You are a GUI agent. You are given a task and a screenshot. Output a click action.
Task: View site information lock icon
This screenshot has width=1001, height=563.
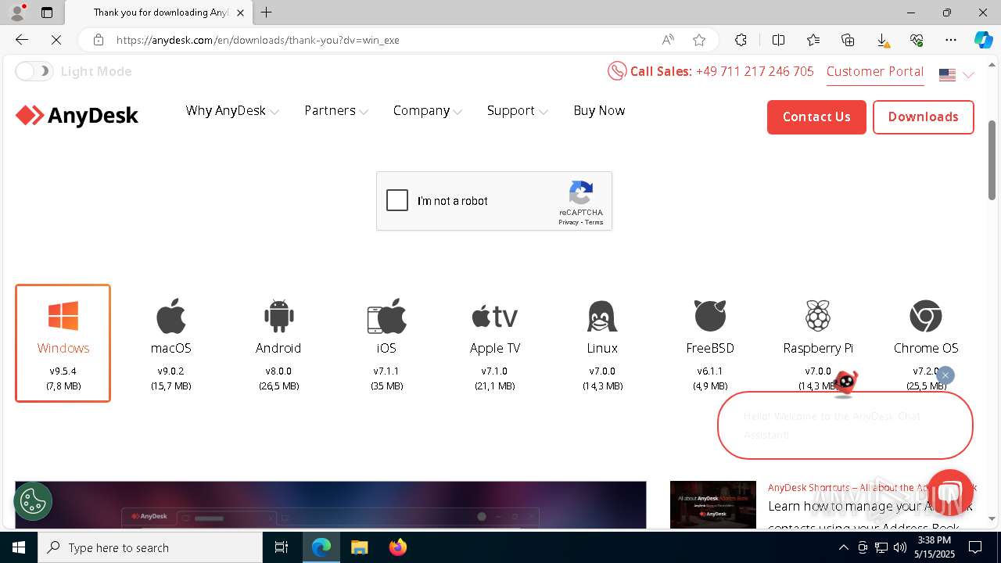(x=98, y=40)
